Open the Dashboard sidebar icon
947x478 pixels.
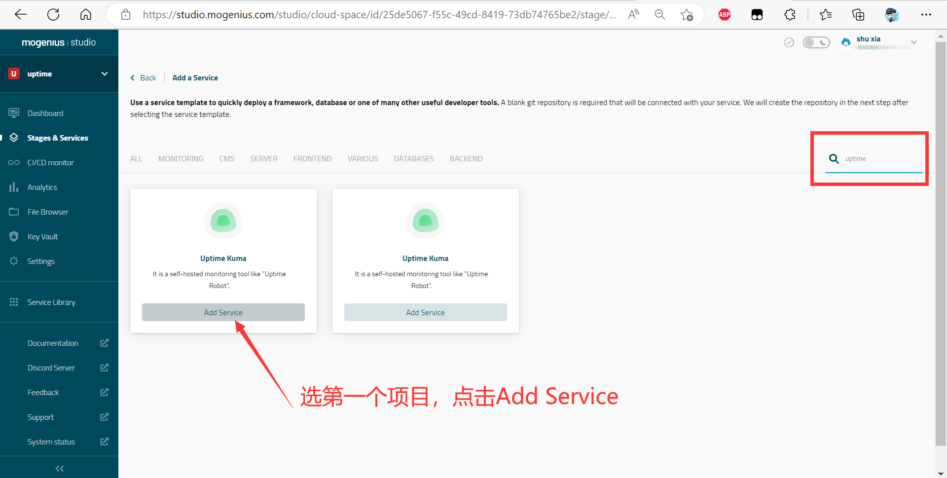(14, 113)
